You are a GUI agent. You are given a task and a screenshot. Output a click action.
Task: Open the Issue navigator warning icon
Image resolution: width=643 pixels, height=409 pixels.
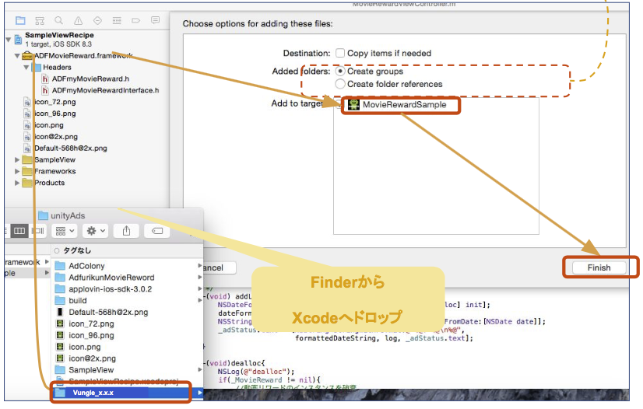(79, 20)
